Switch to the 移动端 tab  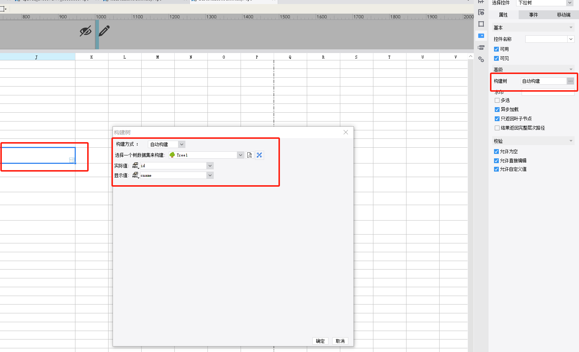[564, 15]
